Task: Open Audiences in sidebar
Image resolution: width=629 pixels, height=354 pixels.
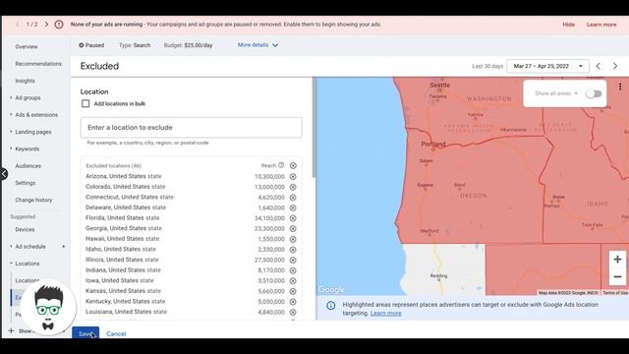Action: (29, 166)
